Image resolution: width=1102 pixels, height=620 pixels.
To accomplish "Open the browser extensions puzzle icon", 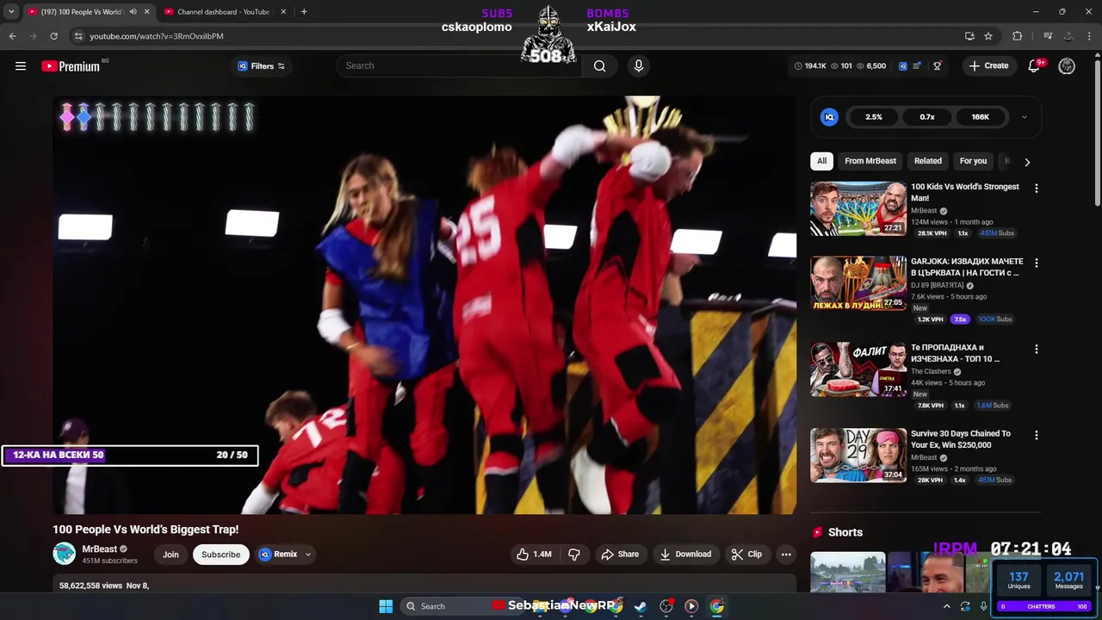I will 1018,36.
